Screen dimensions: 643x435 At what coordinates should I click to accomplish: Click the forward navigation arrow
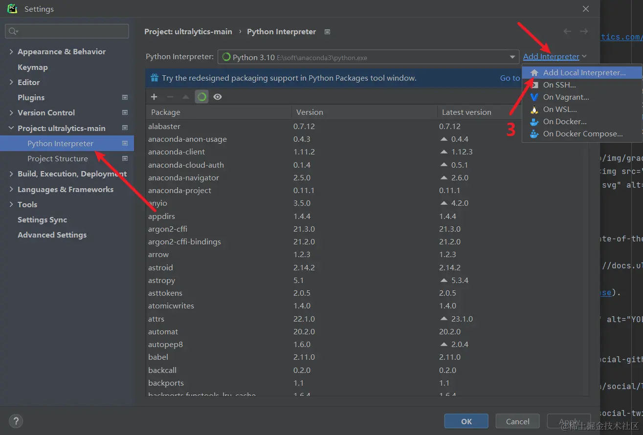[x=584, y=31]
